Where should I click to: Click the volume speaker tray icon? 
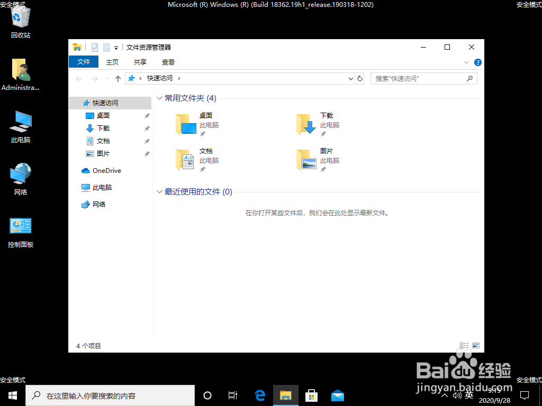pyautogui.click(x=457, y=395)
